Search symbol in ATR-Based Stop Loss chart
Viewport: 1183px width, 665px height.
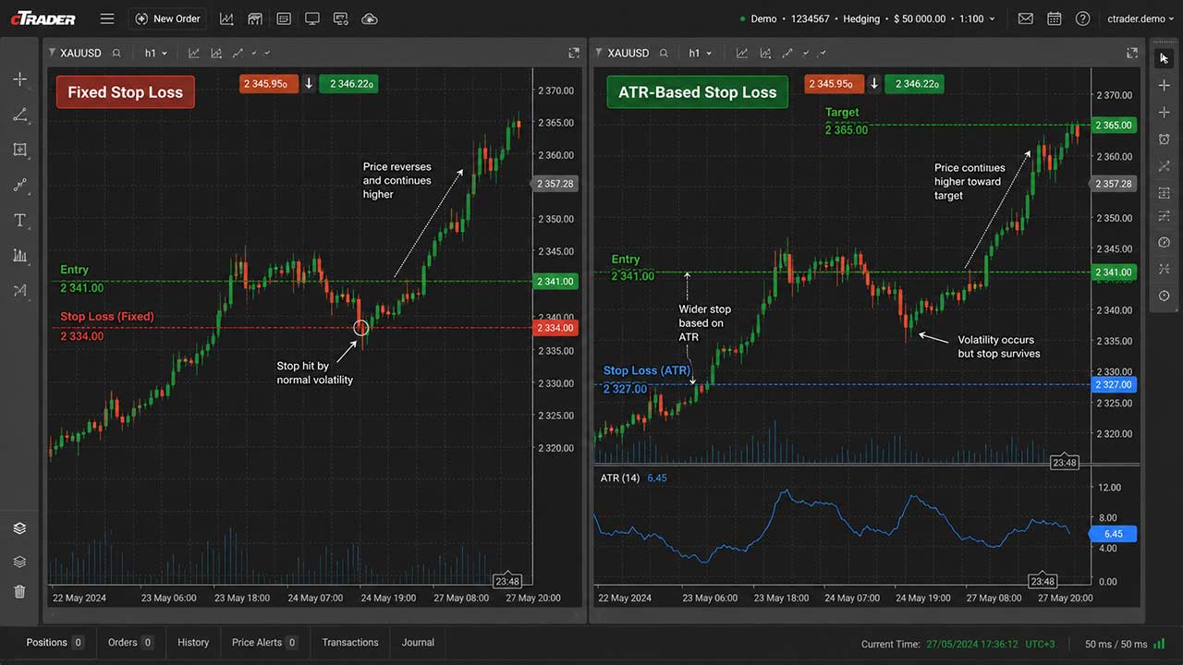click(x=664, y=54)
